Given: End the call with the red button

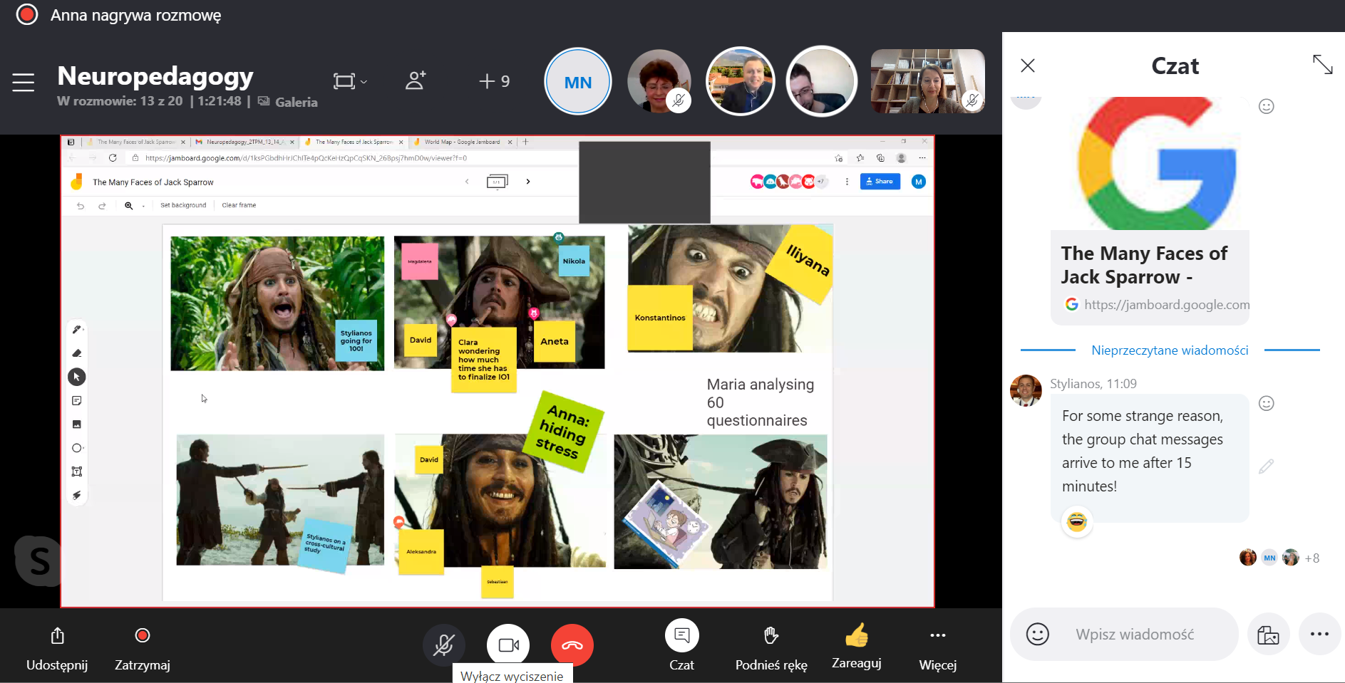Looking at the screenshot, I should coord(572,645).
